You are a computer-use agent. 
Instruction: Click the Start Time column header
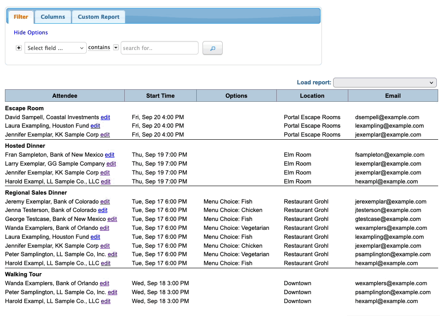[160, 96]
